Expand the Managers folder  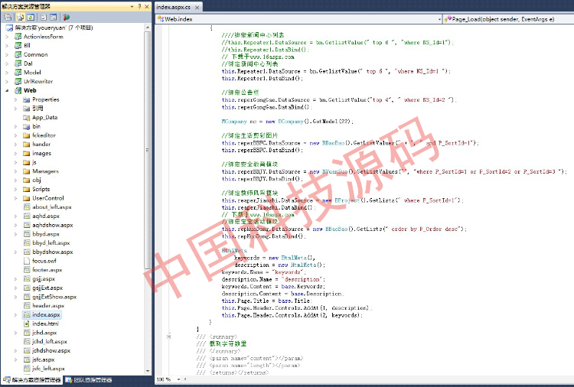[16, 171]
